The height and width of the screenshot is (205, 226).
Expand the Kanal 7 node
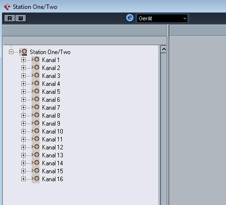click(x=23, y=107)
